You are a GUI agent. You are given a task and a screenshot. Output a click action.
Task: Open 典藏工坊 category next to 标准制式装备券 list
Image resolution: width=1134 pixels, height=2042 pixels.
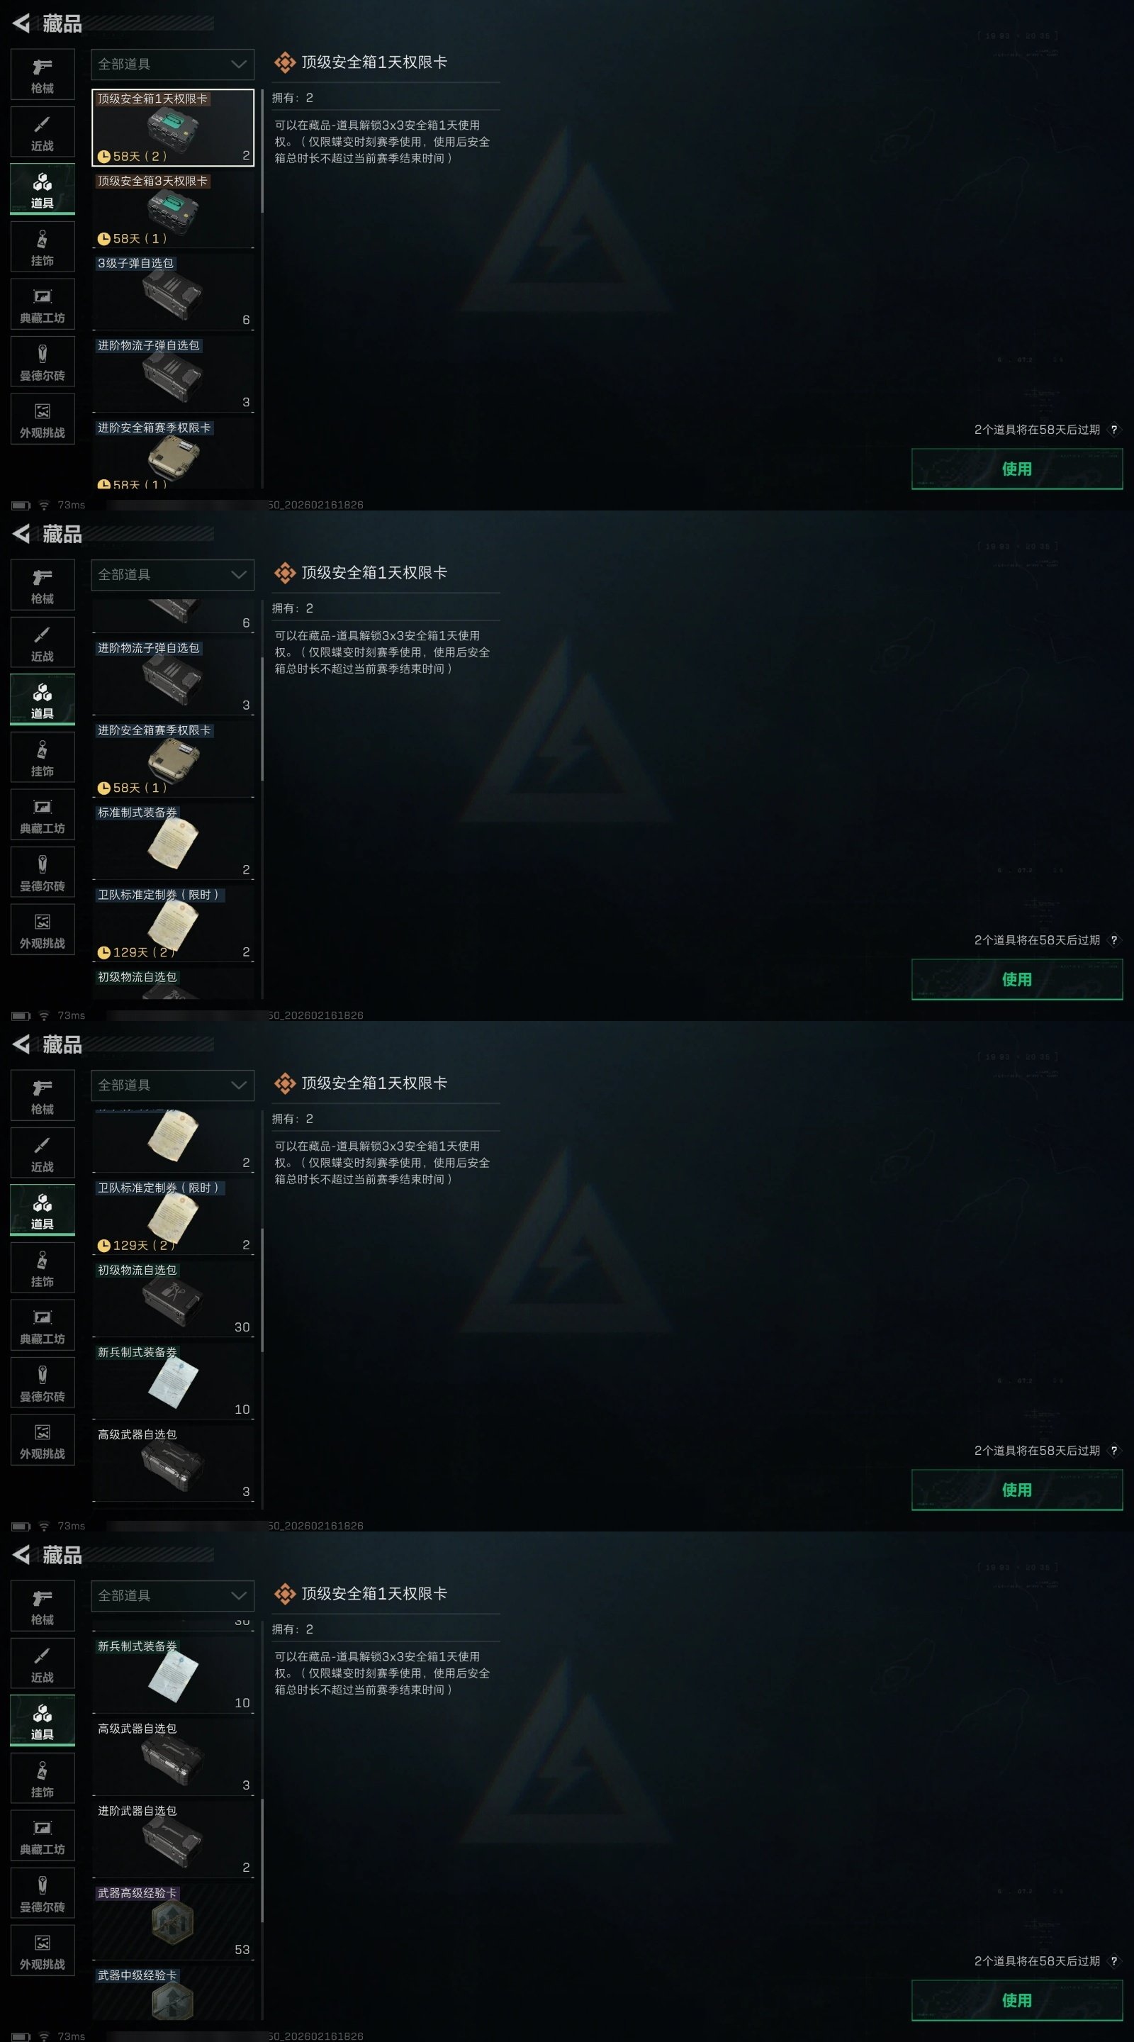(43, 814)
